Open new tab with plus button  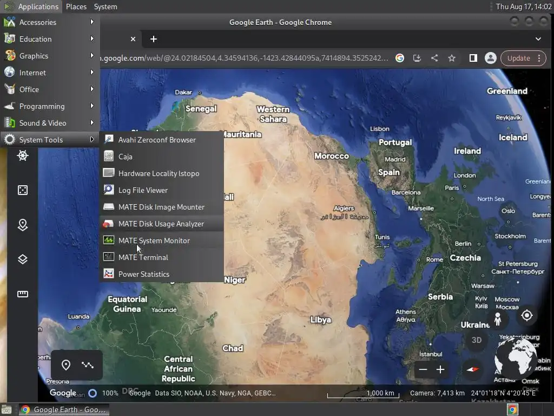[153, 39]
